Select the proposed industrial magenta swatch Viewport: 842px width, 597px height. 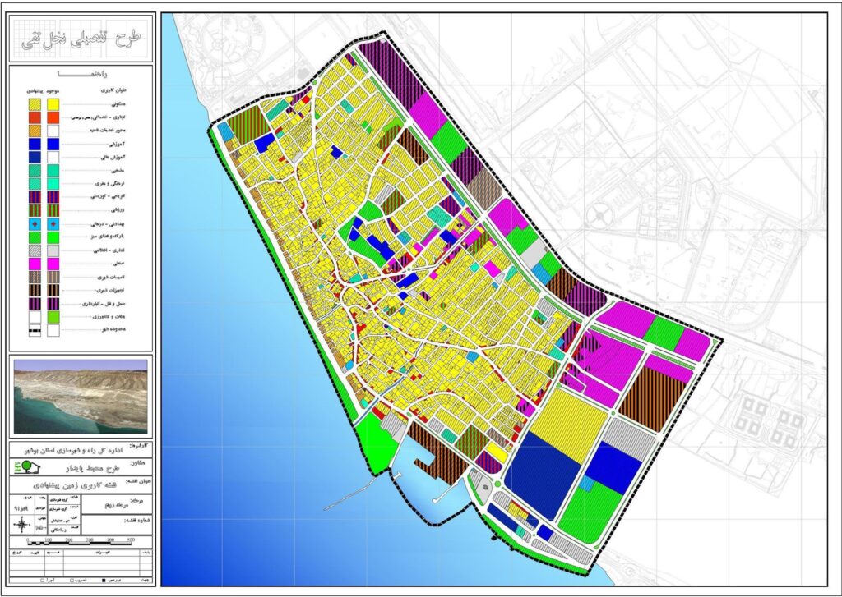tap(35, 264)
